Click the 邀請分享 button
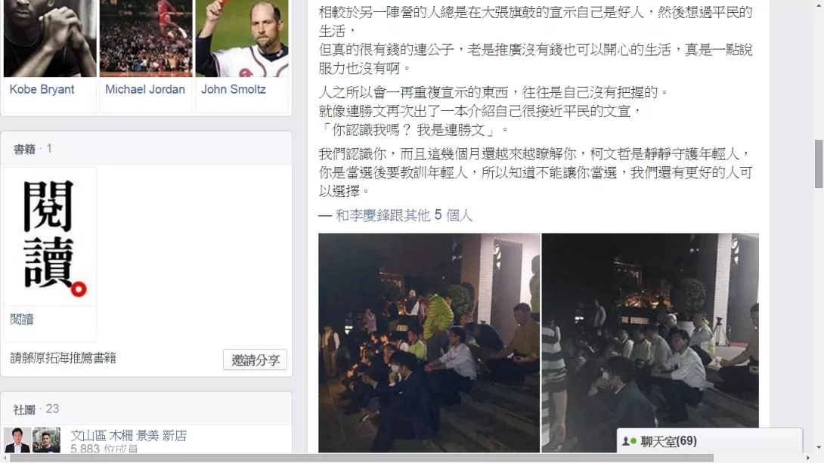 tap(255, 360)
